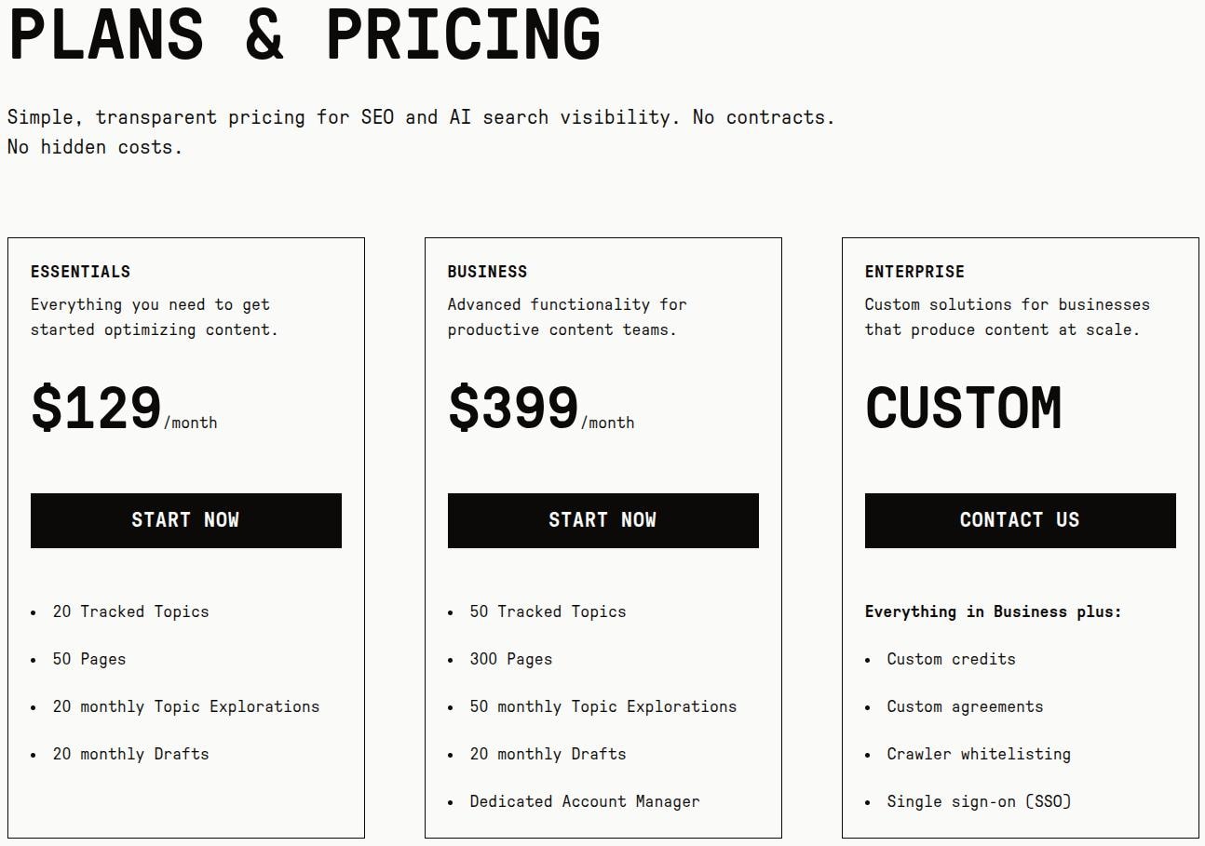
Task: Select the Dedicated Account Manager feature
Action: [586, 801]
